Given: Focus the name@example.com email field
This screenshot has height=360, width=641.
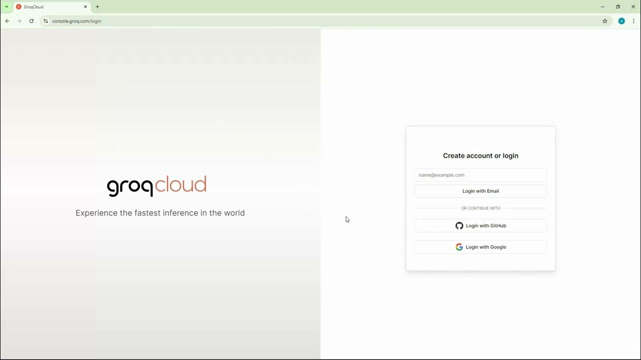Looking at the screenshot, I should point(480,175).
